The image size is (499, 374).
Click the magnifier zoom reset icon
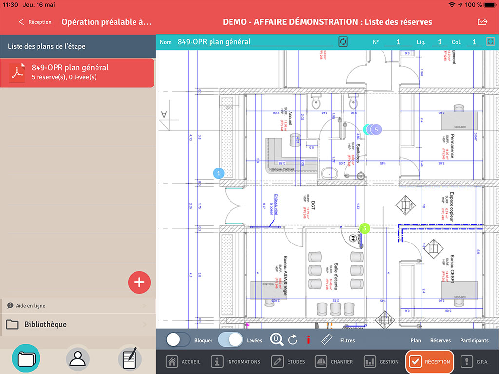pos(277,339)
